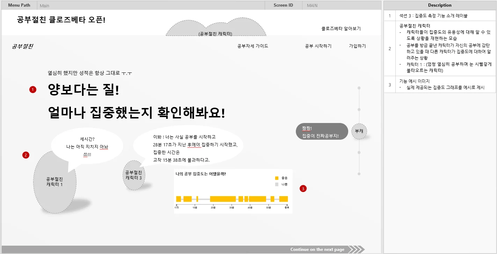This screenshot has width=497, height=254.
Task: Click Continue on the next page
Action: click(x=317, y=249)
